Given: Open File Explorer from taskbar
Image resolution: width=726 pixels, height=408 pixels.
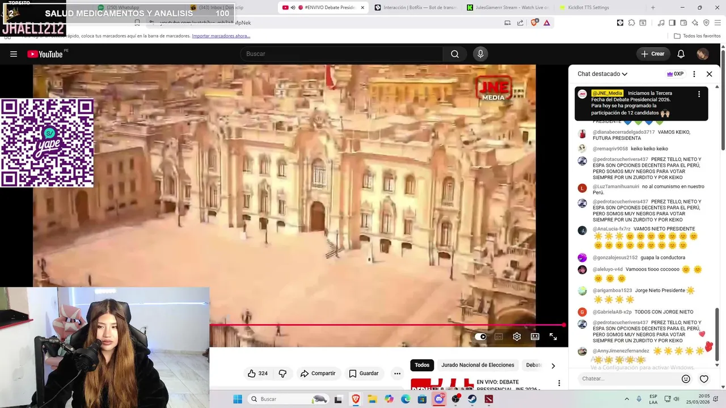Looking at the screenshot, I should [372, 399].
